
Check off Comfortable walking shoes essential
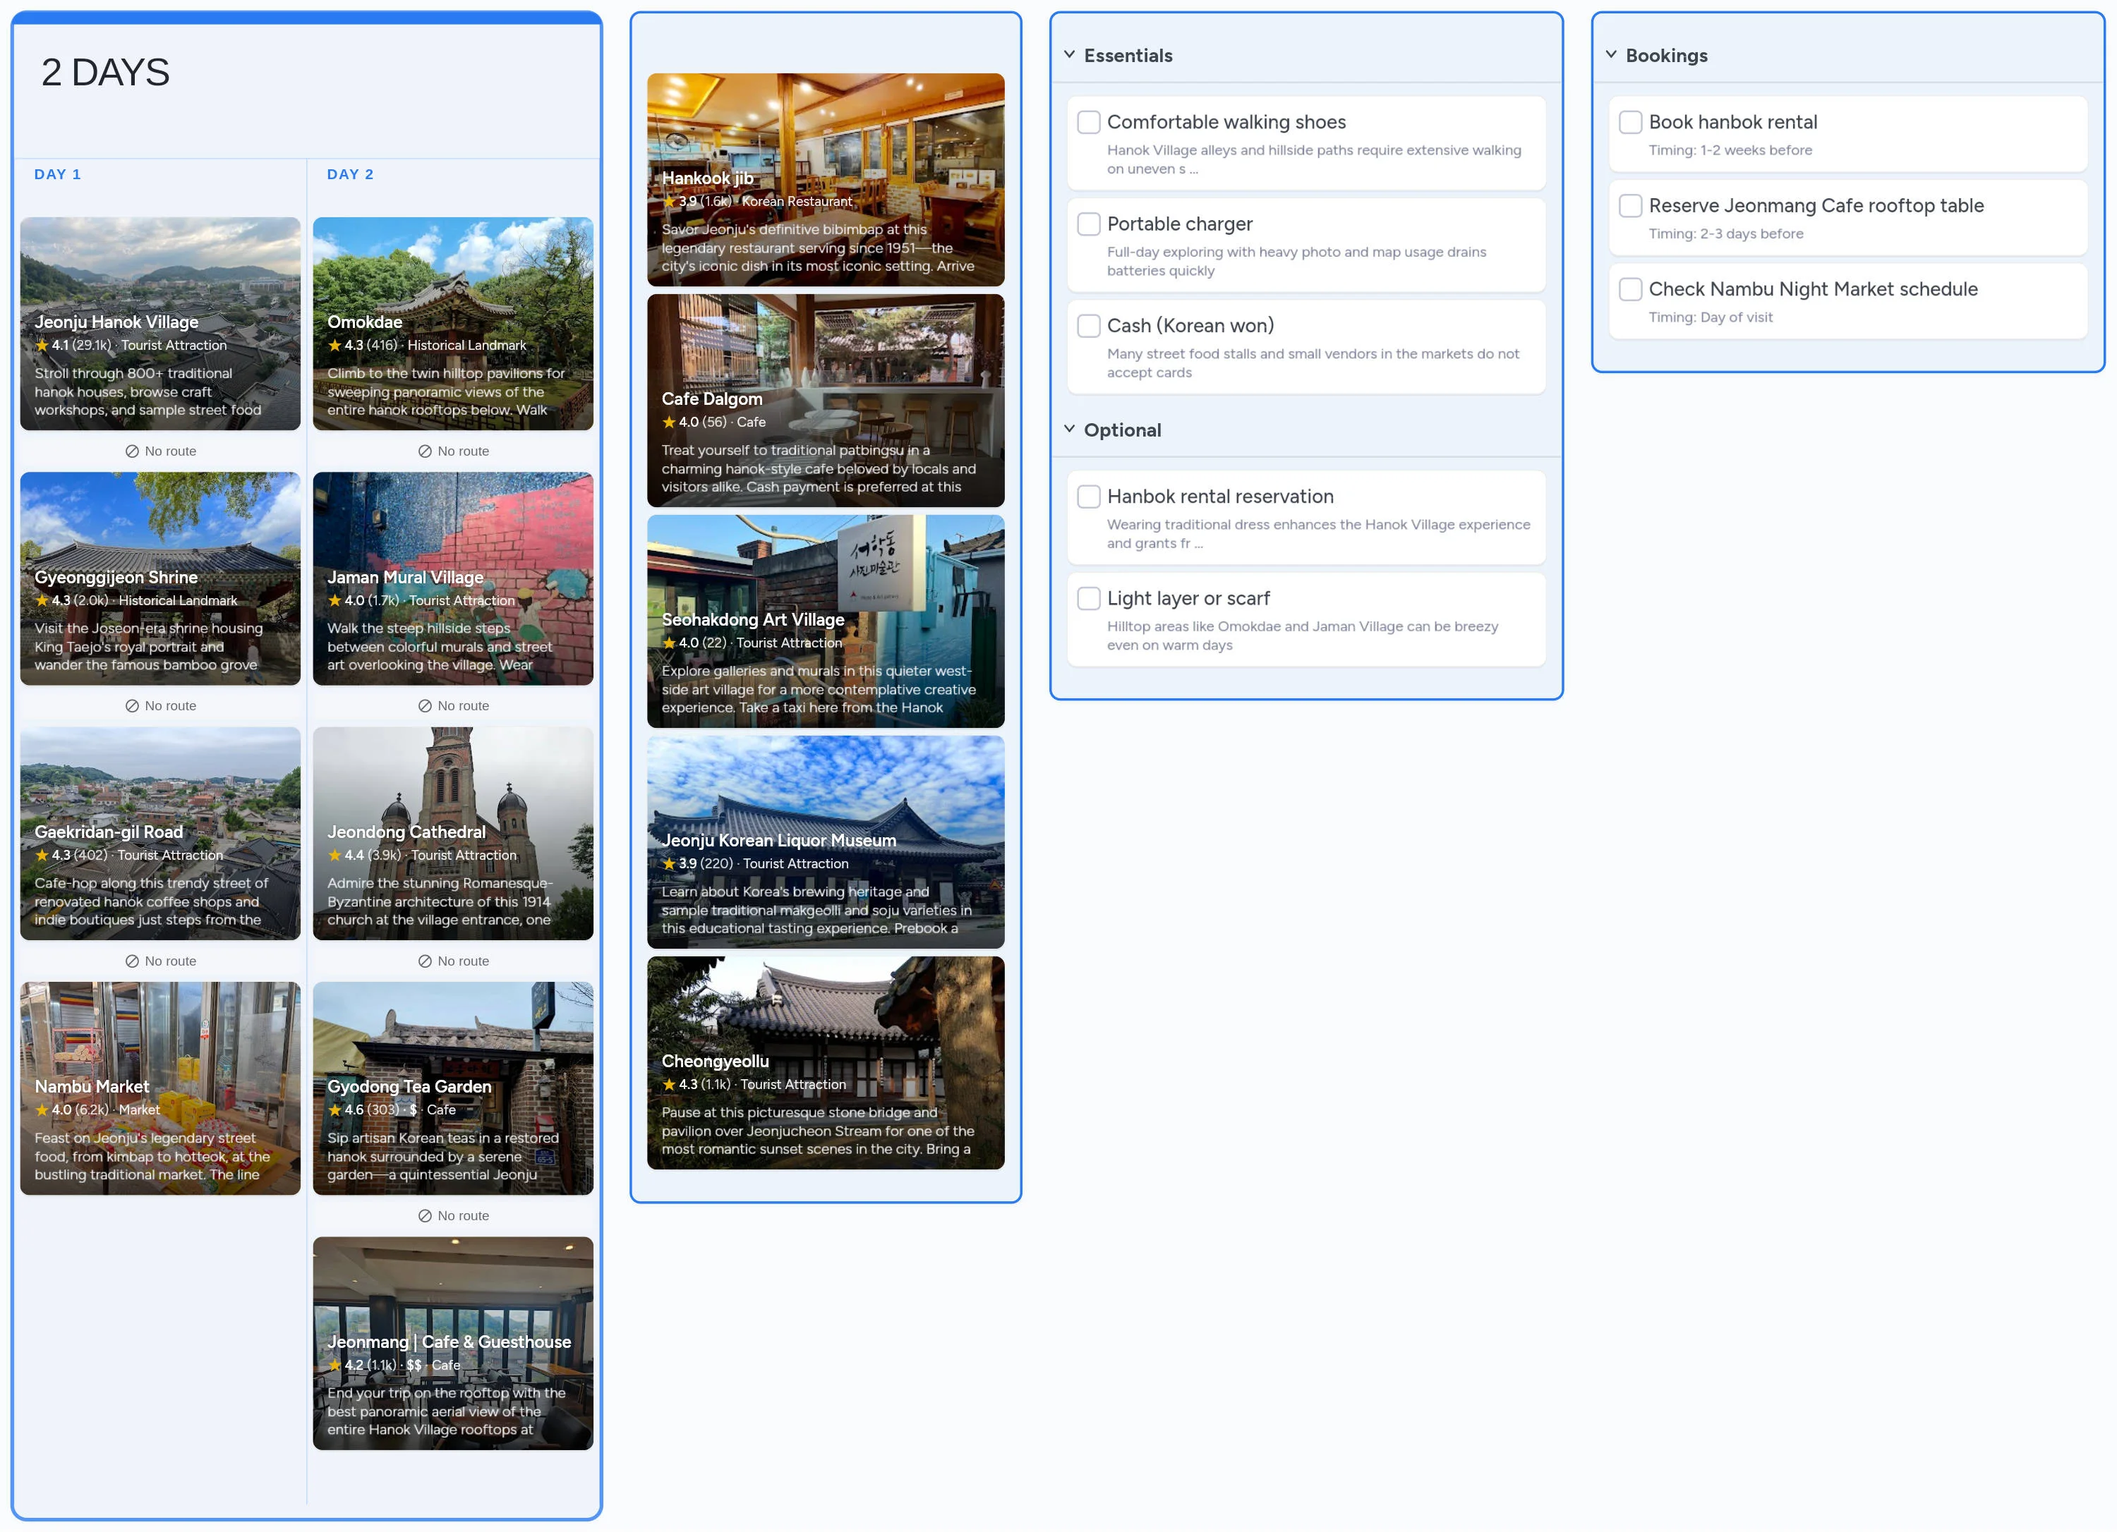point(1088,121)
